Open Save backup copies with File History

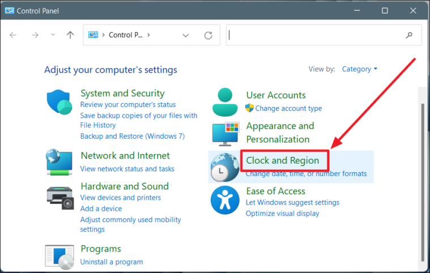click(138, 120)
